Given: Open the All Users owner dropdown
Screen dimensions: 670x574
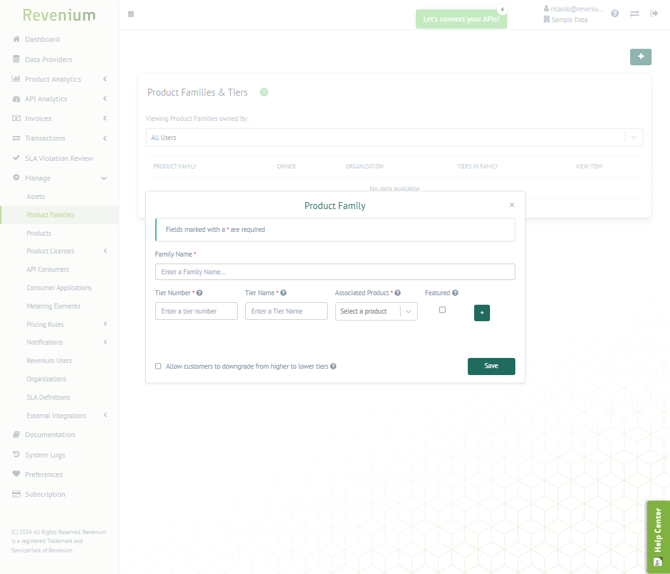Looking at the screenshot, I should coord(394,137).
